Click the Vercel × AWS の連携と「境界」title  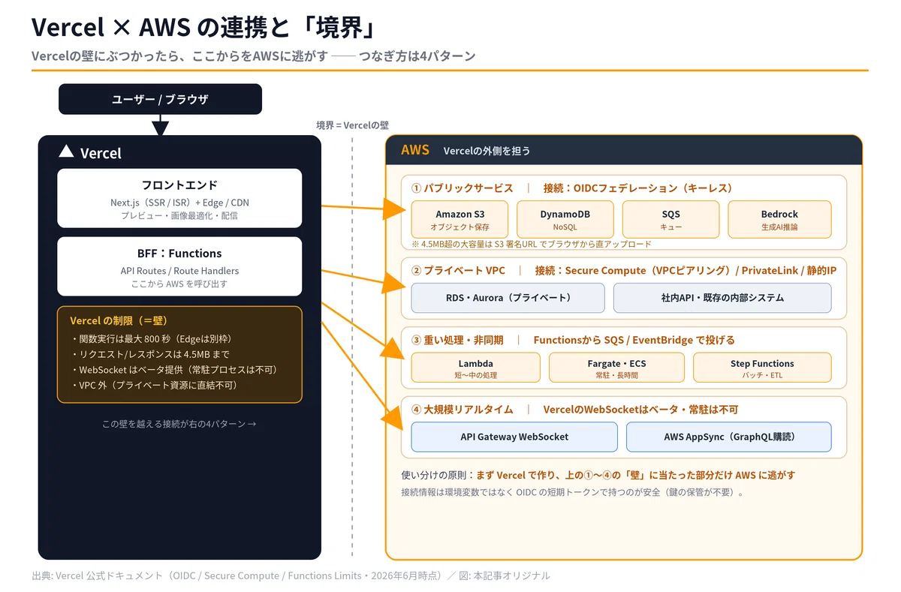click(x=203, y=27)
